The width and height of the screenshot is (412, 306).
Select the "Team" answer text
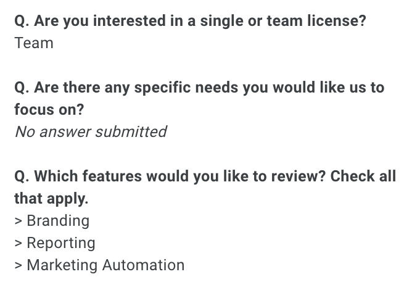(34, 43)
